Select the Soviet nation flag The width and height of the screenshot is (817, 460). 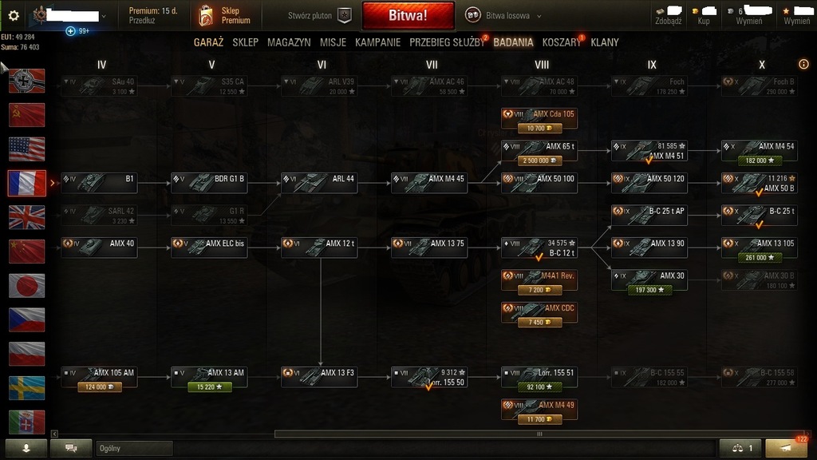26,115
